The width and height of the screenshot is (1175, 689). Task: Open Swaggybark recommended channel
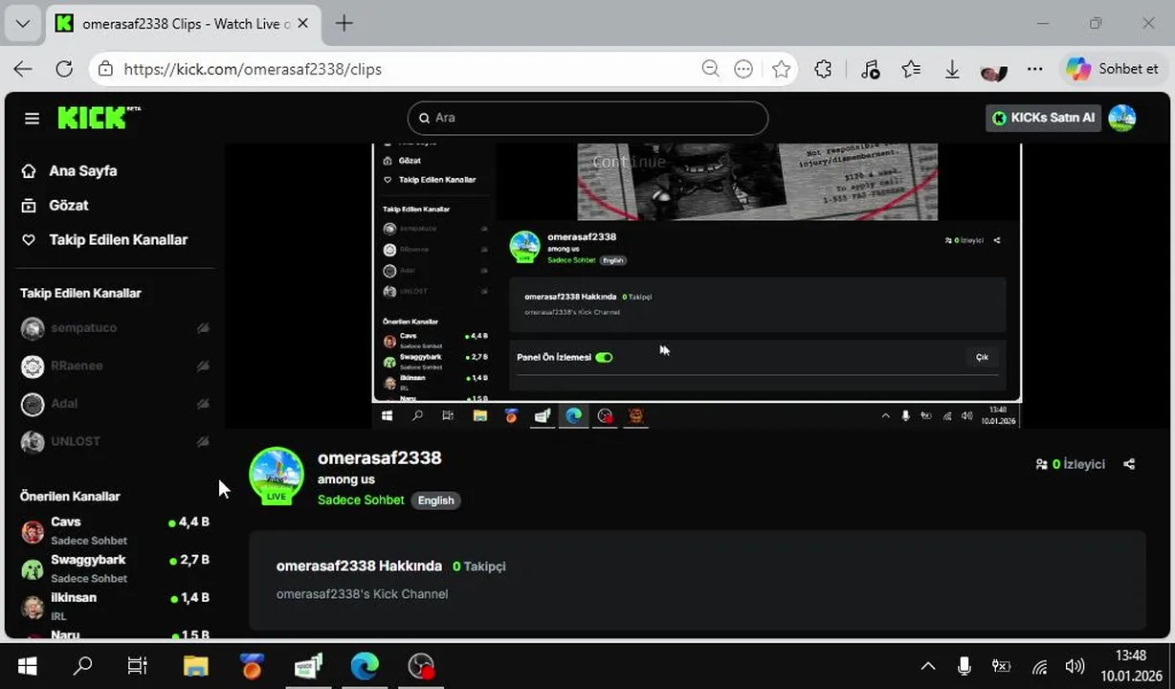(115, 568)
